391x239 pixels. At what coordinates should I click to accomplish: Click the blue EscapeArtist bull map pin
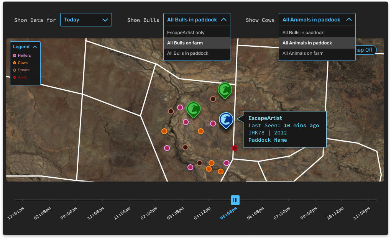point(226,120)
